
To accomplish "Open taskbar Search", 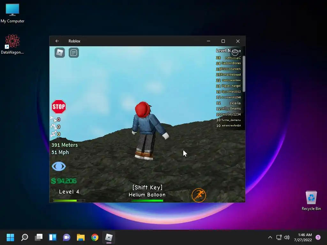I will [x=25, y=237].
